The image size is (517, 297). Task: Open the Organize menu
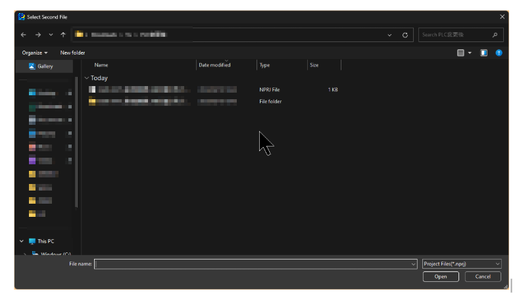pos(35,53)
